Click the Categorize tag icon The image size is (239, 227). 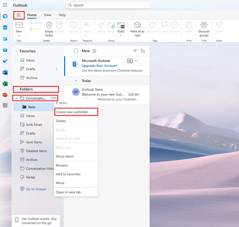coord(152,25)
